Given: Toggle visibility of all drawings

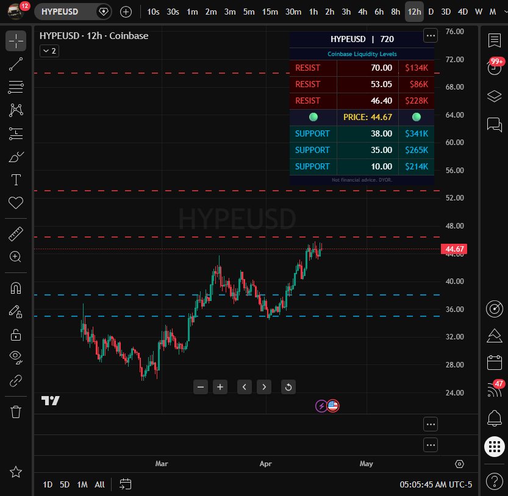Looking at the screenshot, I should (15, 357).
